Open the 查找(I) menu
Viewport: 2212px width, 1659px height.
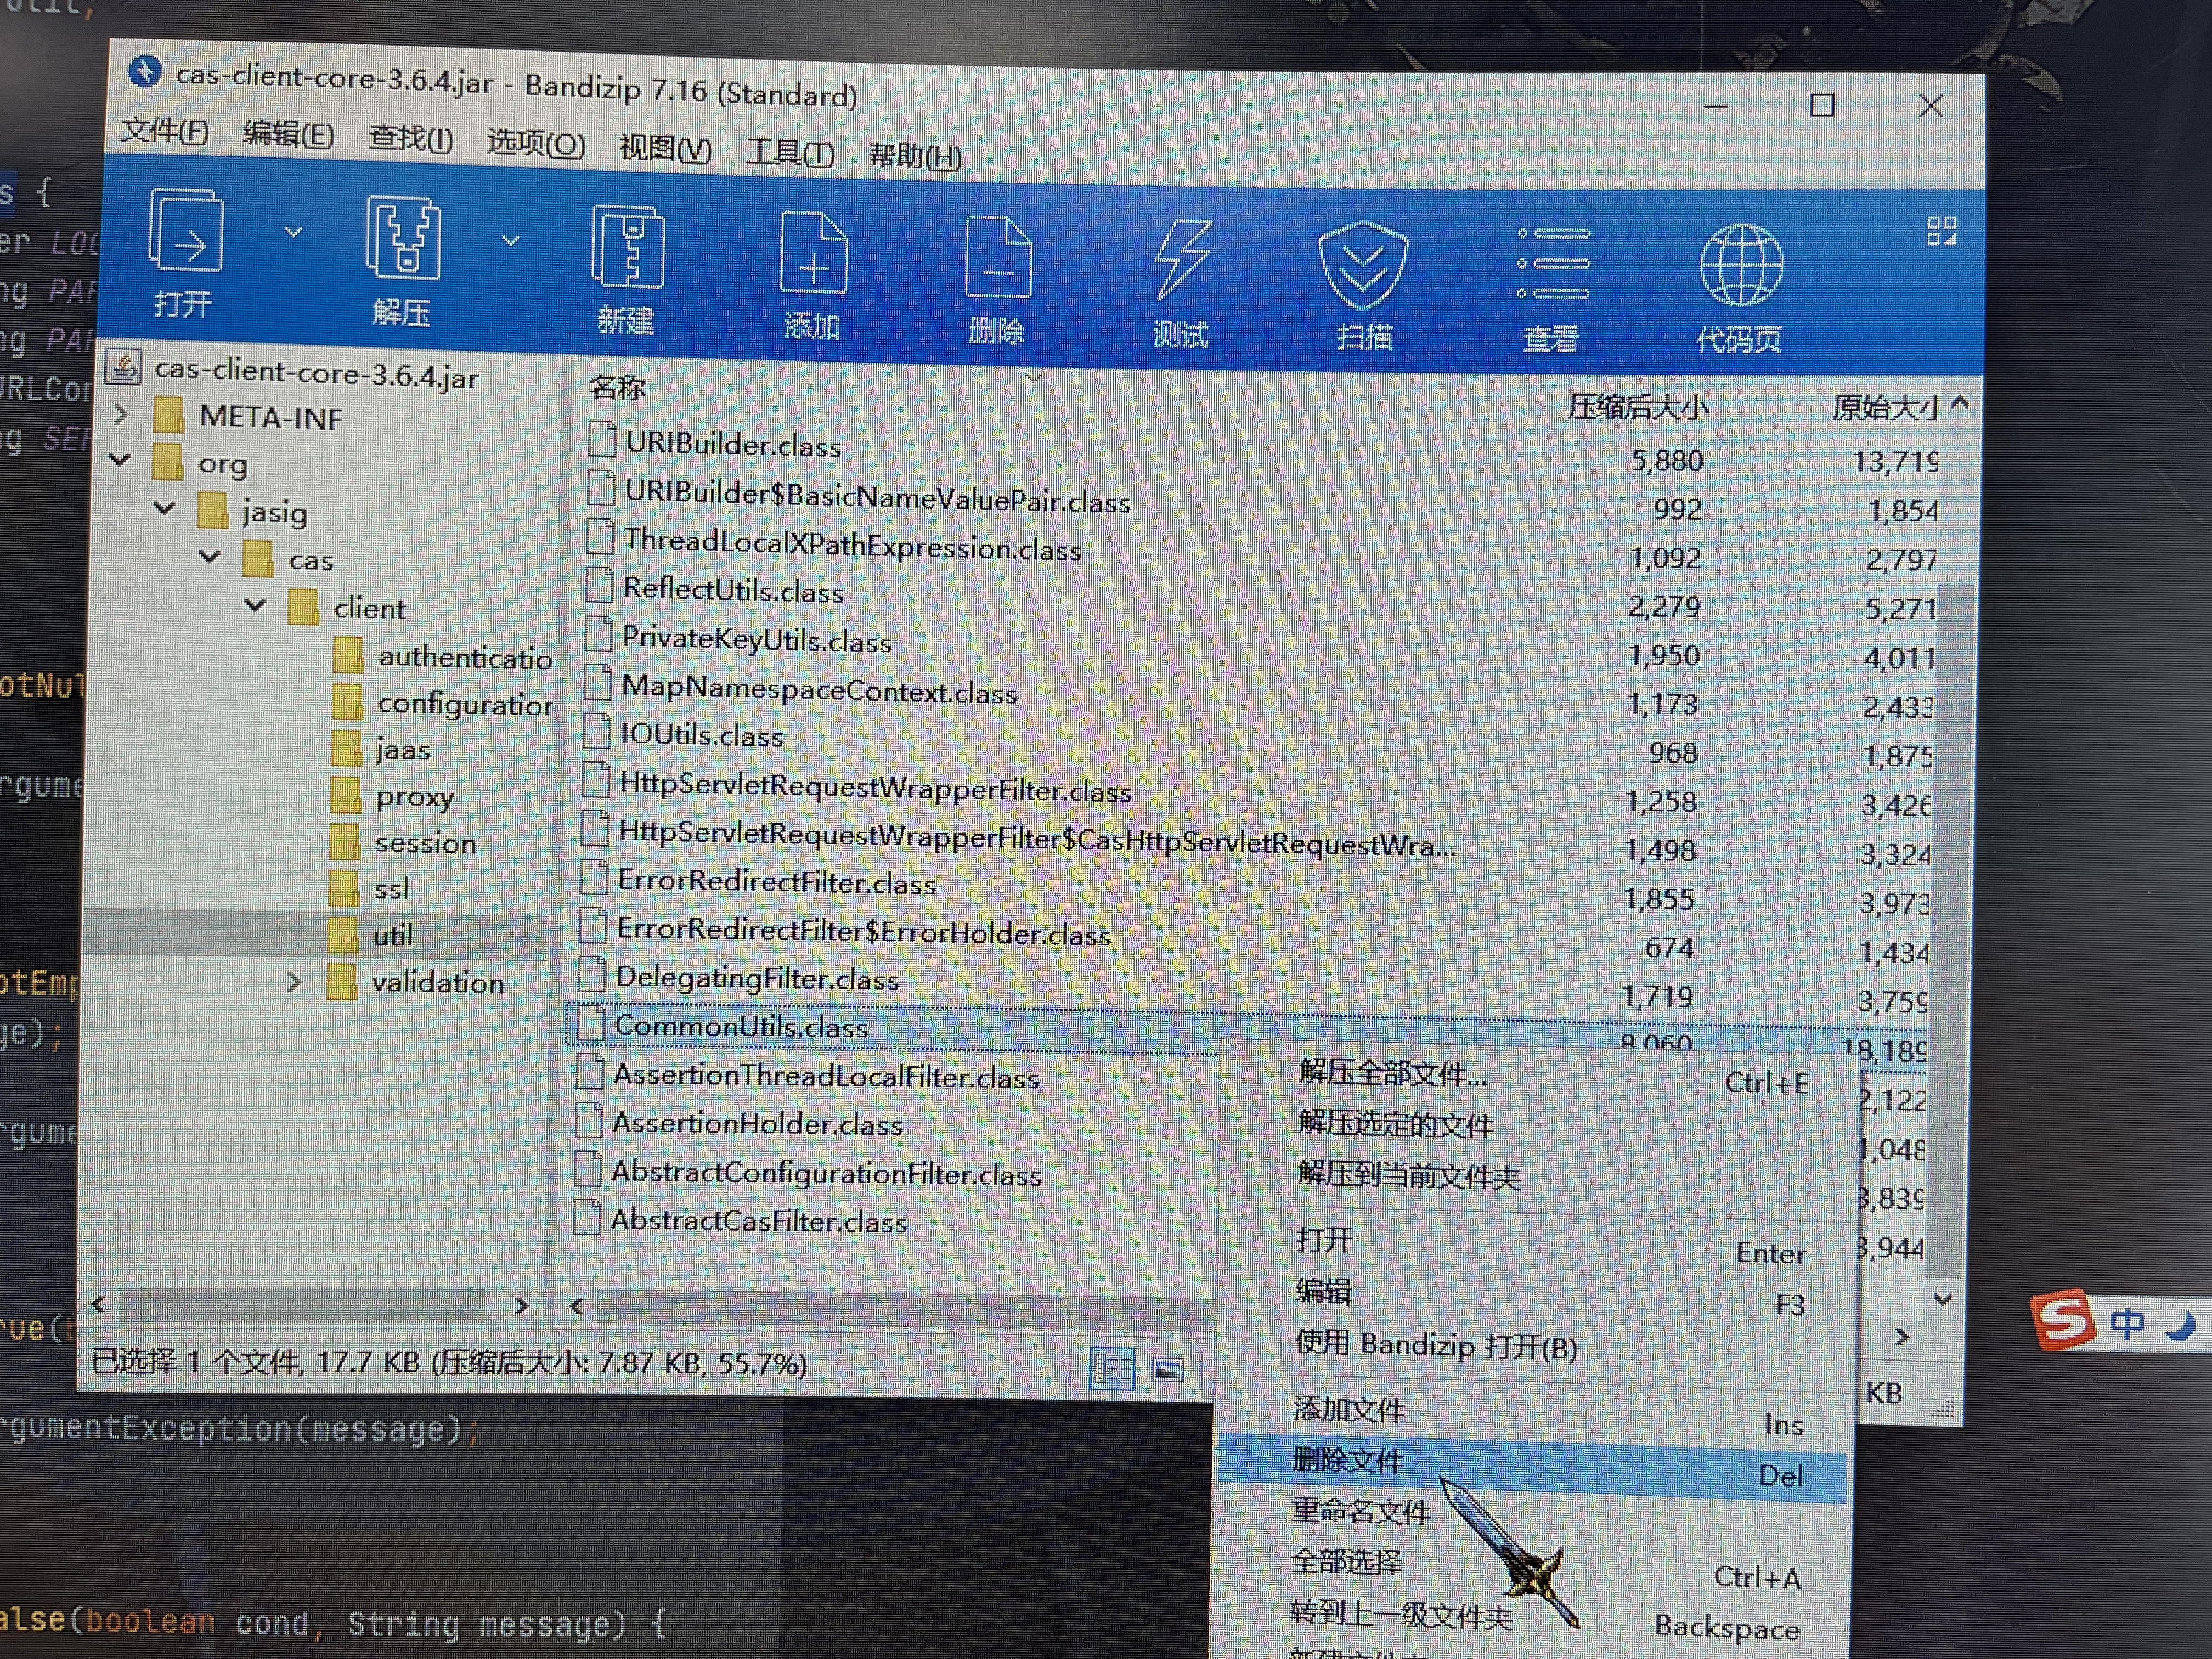[x=410, y=138]
